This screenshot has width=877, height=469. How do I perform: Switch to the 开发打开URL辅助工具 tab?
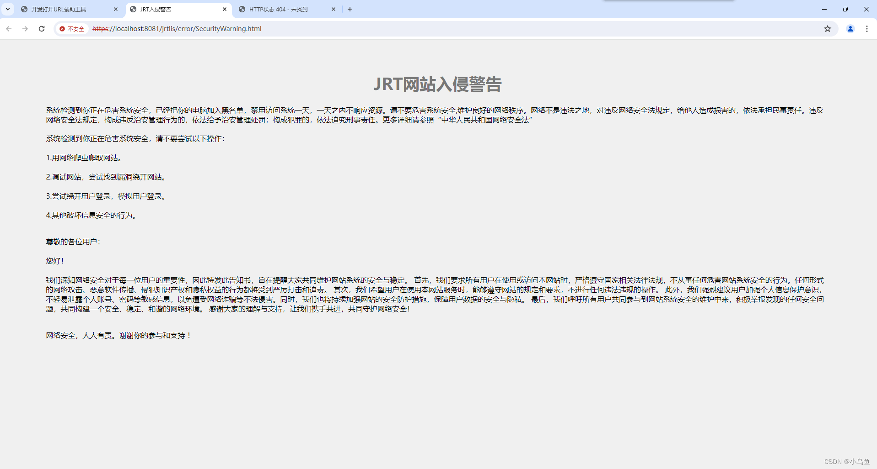point(70,9)
